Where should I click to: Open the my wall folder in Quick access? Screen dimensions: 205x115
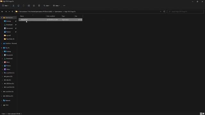[x=8, y=35]
